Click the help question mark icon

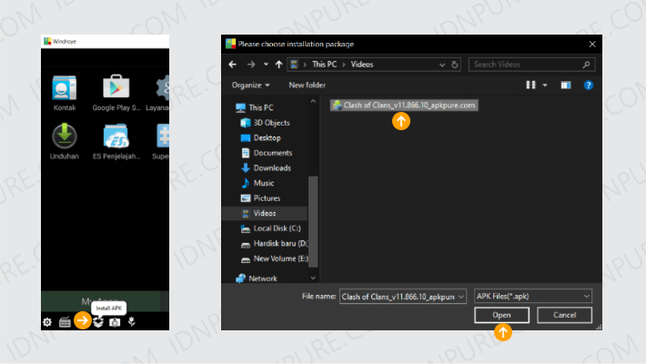(588, 85)
